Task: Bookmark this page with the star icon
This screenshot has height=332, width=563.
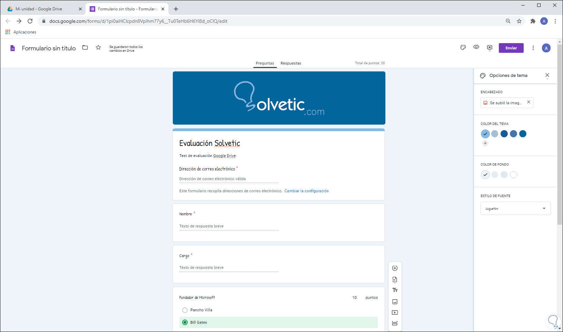Action: (x=519, y=21)
